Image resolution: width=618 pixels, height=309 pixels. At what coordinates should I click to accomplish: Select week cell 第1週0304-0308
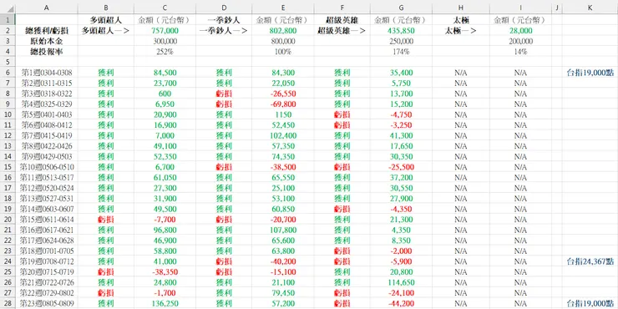[x=47, y=73]
